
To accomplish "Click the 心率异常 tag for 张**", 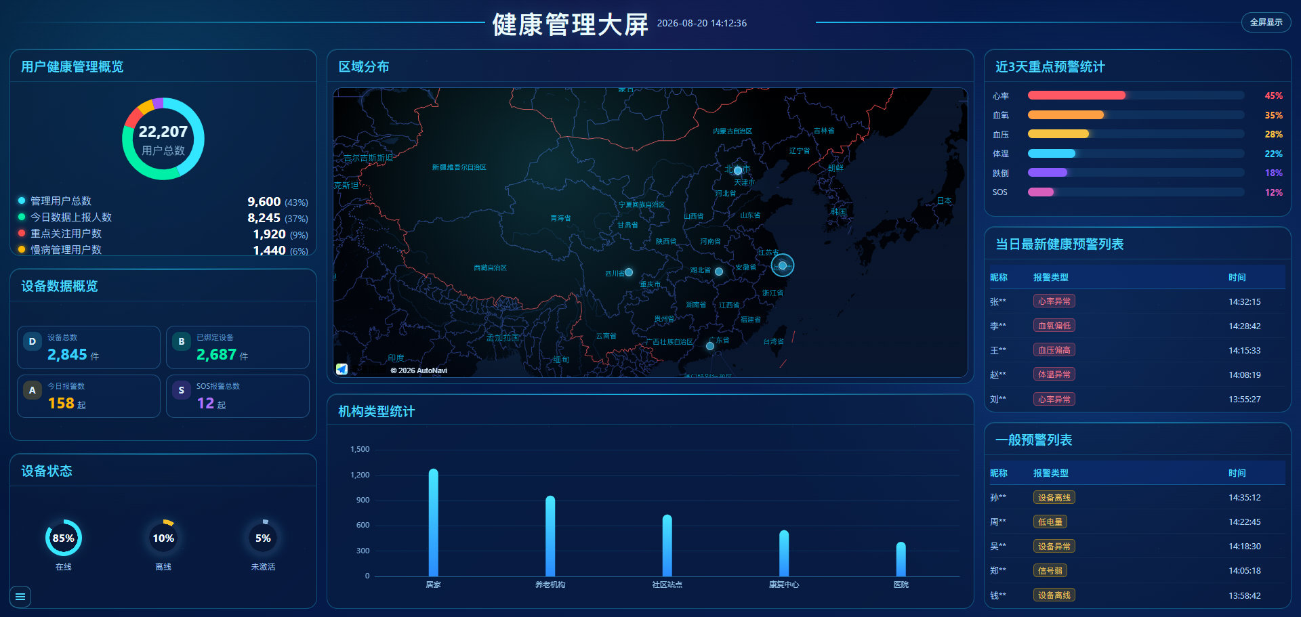I will click(1054, 301).
